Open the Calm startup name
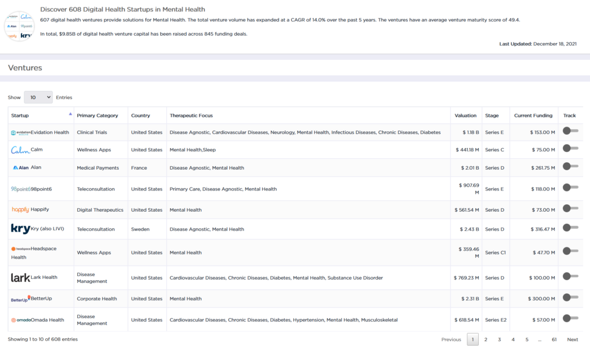Screen dimensions: 590x348 pyautogui.click(x=36, y=150)
